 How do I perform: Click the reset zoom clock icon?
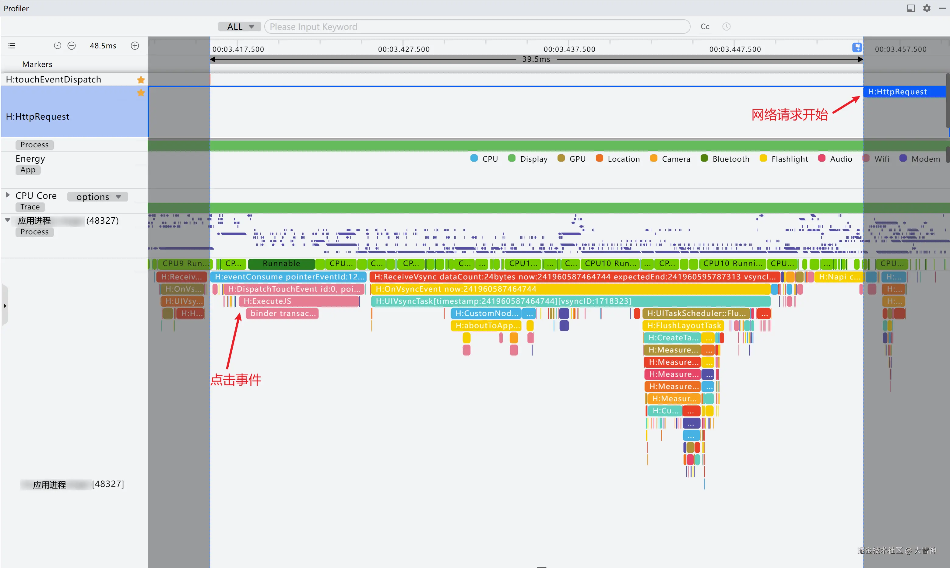pos(58,46)
